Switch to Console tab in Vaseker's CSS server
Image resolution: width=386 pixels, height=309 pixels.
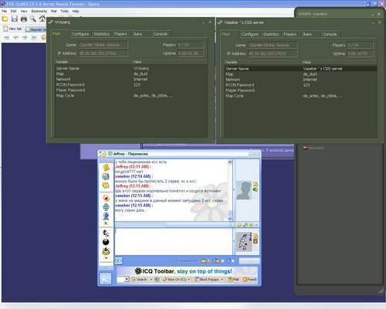point(330,34)
